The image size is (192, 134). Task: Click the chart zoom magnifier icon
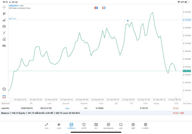[x=4, y=89]
